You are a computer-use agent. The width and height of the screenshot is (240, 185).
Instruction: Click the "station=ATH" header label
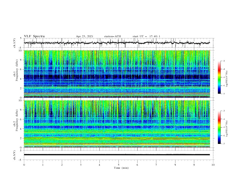112,36
